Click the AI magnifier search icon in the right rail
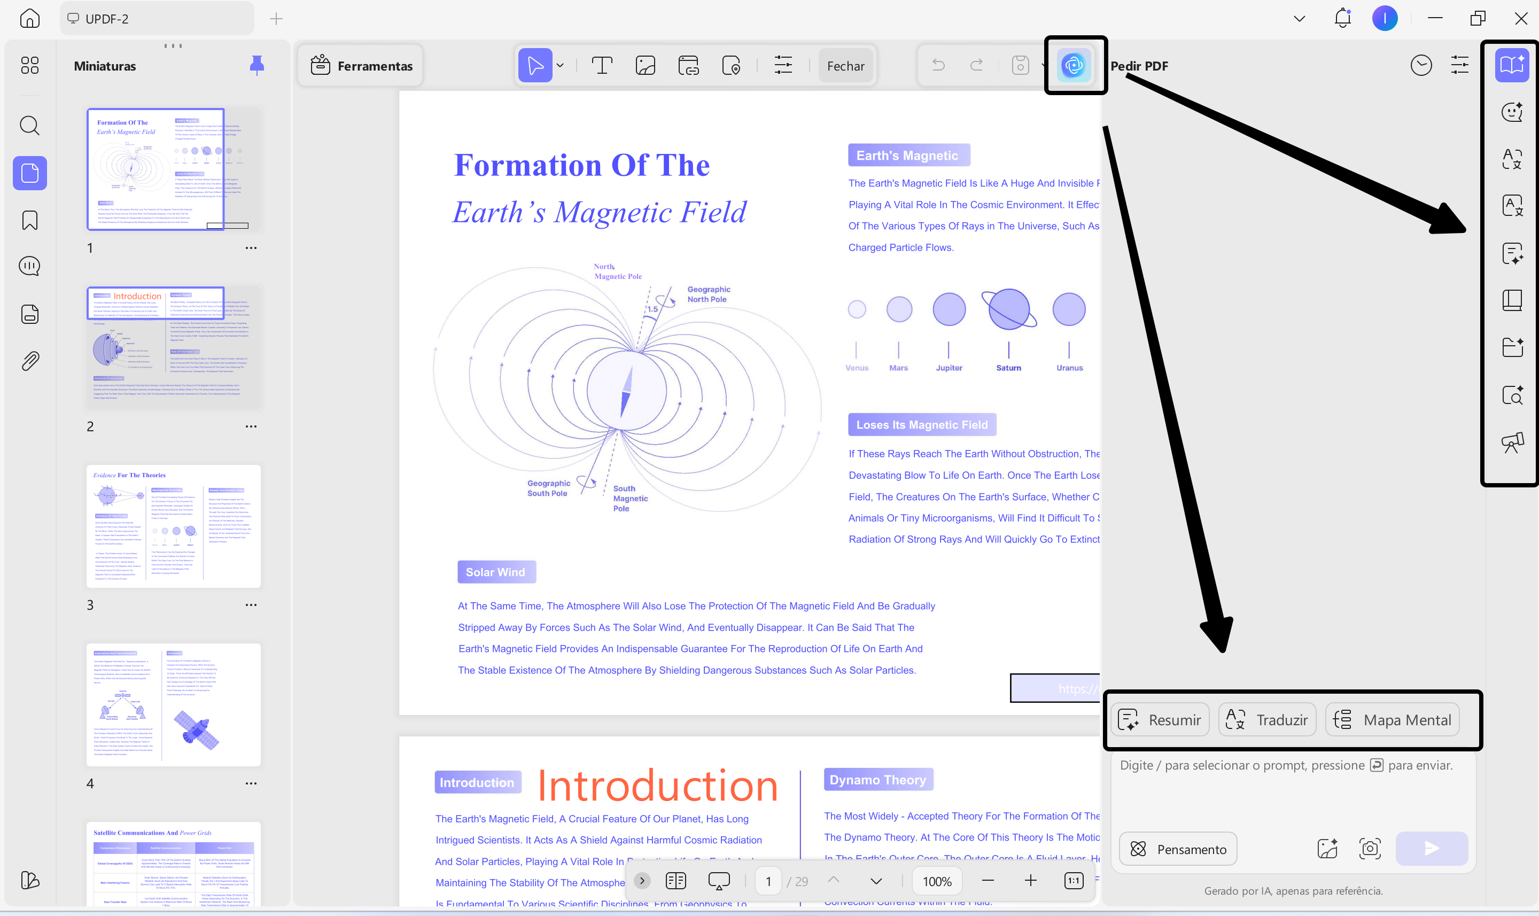The image size is (1539, 916). pyautogui.click(x=1512, y=395)
